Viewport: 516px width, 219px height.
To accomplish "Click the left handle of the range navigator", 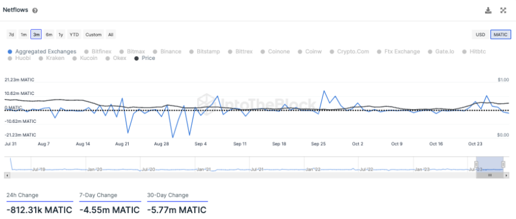I will click(x=476, y=165).
